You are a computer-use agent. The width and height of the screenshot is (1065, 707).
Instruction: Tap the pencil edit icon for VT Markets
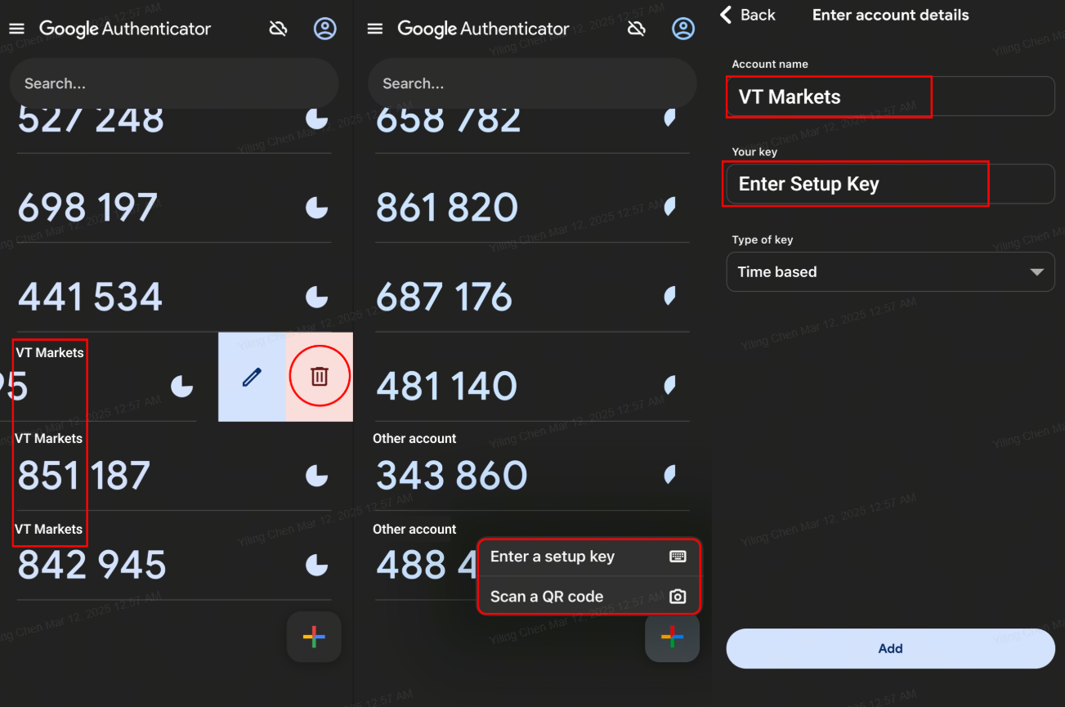(252, 377)
